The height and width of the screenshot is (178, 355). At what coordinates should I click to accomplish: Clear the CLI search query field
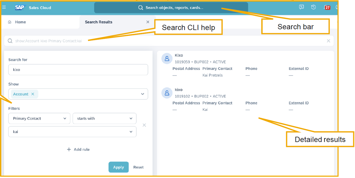[328, 41]
